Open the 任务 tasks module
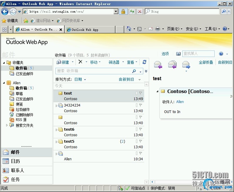The image size is (234, 192). (26, 179)
